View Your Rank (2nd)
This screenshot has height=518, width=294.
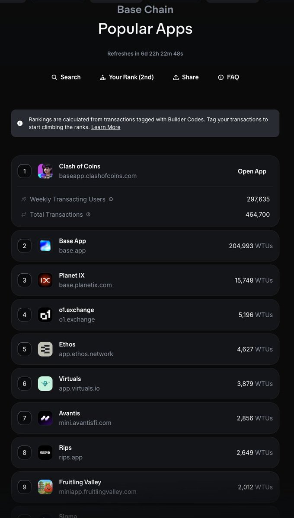click(127, 77)
